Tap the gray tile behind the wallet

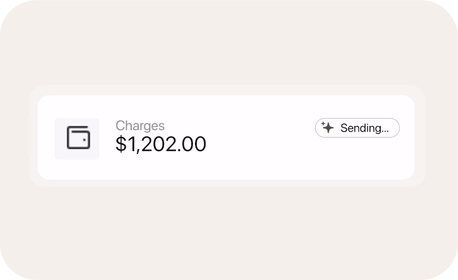pyautogui.click(x=77, y=138)
